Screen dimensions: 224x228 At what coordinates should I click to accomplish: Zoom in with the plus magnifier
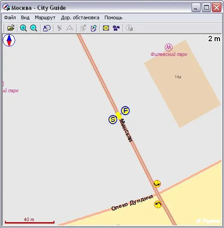[x=23, y=28]
